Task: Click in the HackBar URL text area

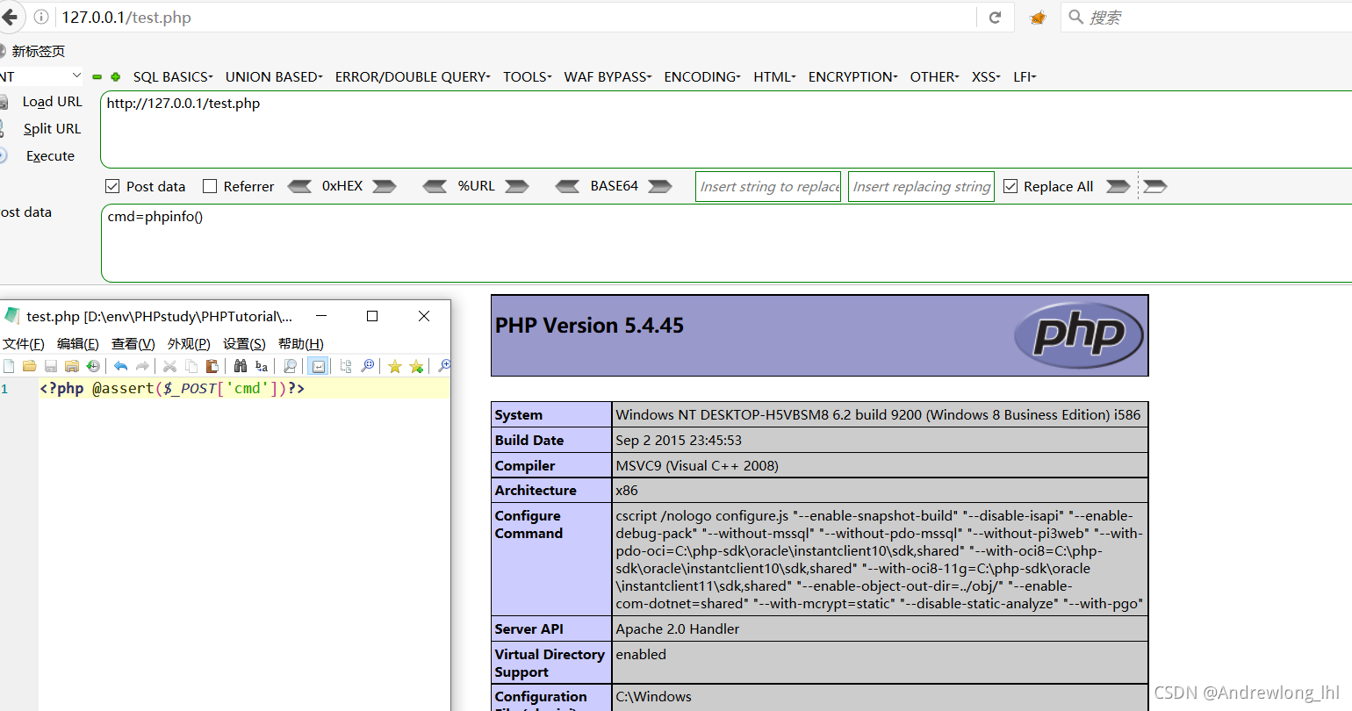Action: (x=726, y=129)
